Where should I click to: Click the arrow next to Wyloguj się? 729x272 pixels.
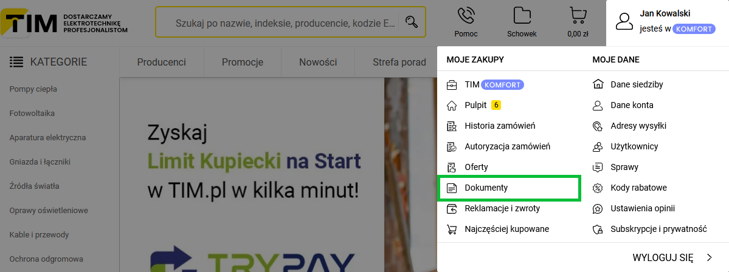pyautogui.click(x=709, y=257)
